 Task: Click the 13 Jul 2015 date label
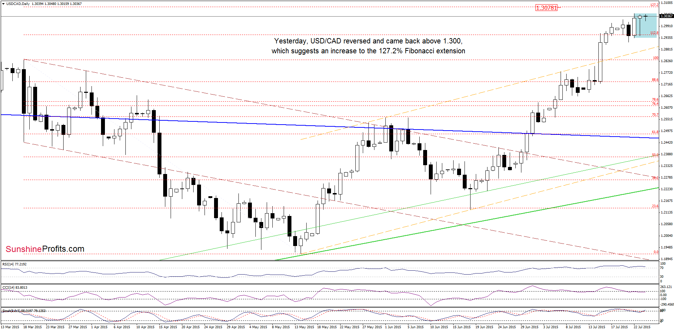pyautogui.click(x=597, y=327)
